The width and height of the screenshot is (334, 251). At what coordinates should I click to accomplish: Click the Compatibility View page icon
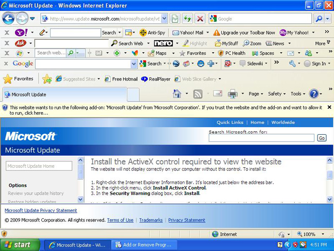175,19
